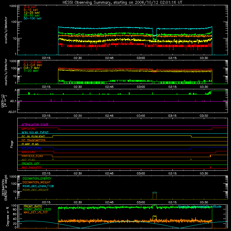Click the SC_IN_SUNLIGHT flag label
This screenshot has width=231, height=231.
click(x=33, y=136)
